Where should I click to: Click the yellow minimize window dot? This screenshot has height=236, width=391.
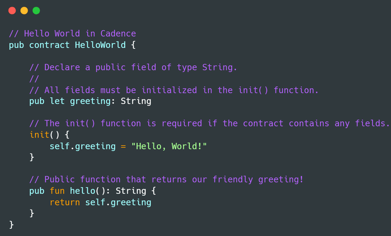pyautogui.click(x=24, y=11)
